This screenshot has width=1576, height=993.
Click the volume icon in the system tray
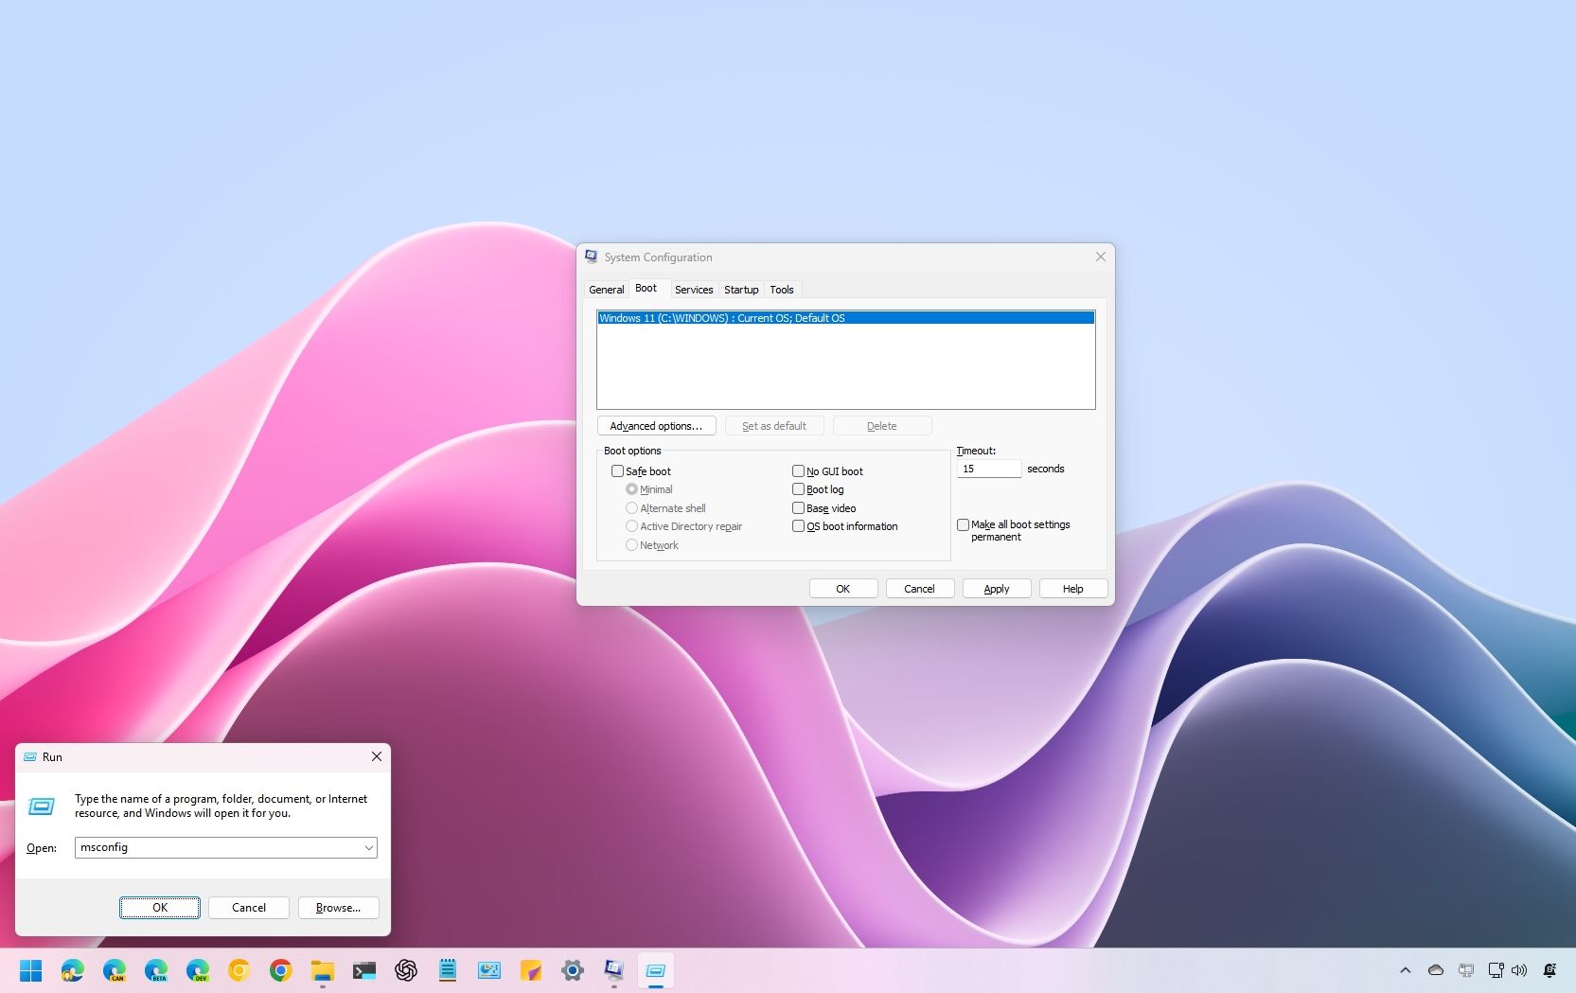click(x=1519, y=970)
